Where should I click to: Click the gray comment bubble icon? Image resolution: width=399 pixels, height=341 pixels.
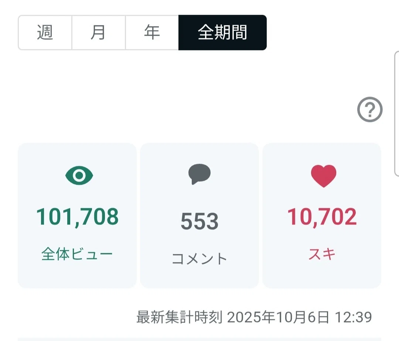pos(199,174)
